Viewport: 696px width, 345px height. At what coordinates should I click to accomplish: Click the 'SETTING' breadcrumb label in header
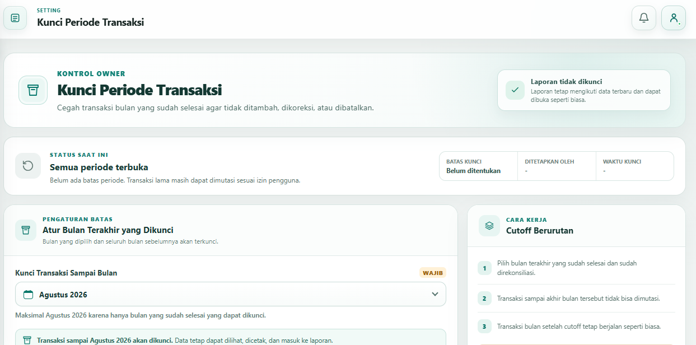[49, 11]
